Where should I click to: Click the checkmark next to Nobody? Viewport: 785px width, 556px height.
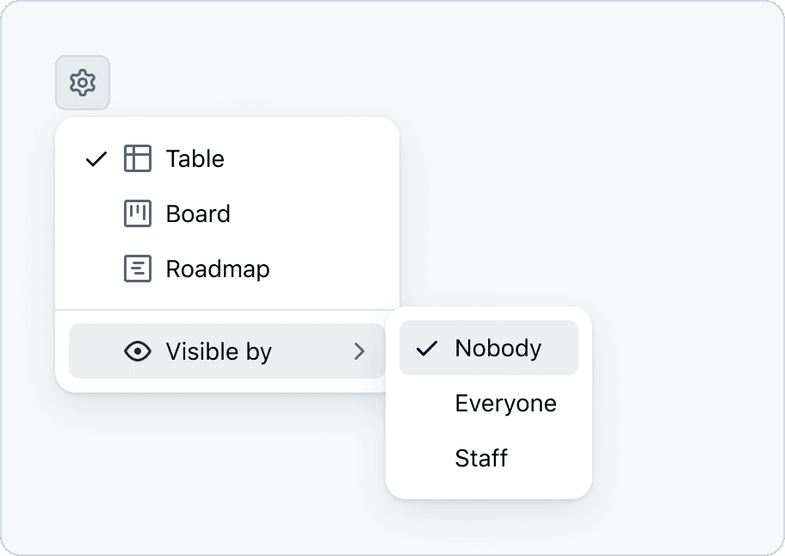[427, 349]
